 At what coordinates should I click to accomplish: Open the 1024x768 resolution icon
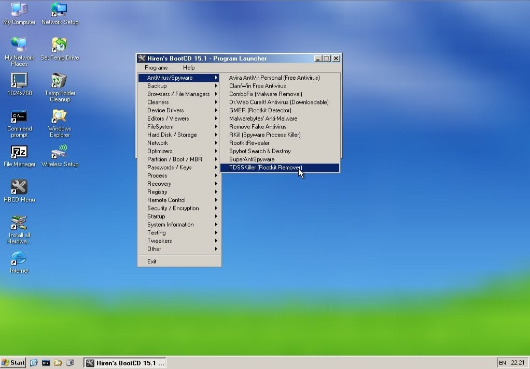[19, 84]
